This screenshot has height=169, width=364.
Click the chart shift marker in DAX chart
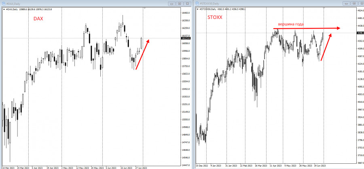[x=145, y=8]
